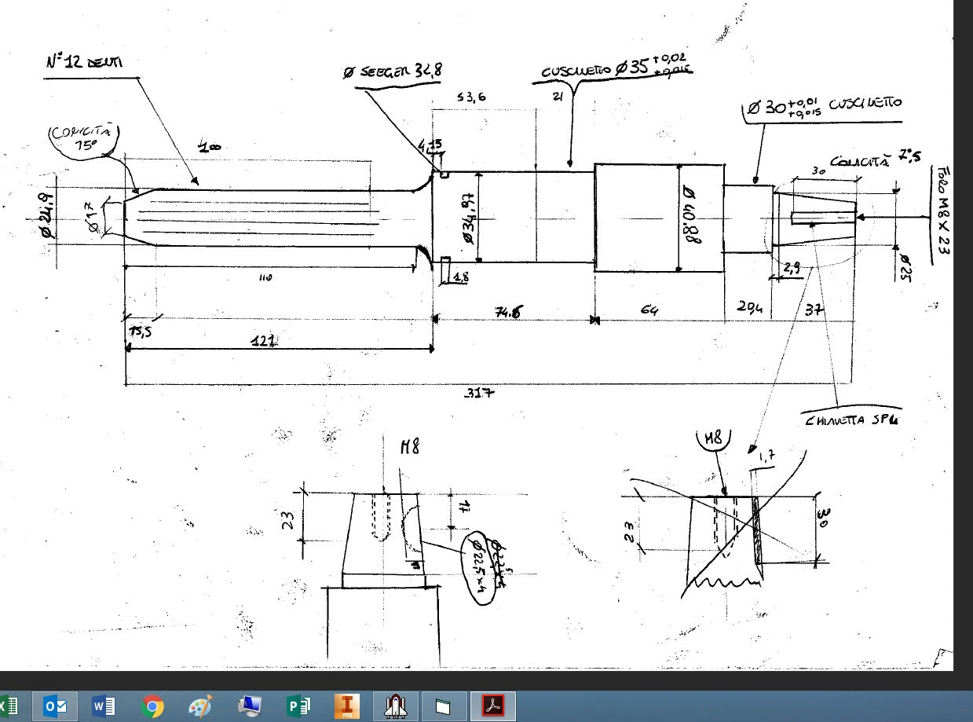
Task: Click the computer monitor taskbar icon
Action: [249, 706]
